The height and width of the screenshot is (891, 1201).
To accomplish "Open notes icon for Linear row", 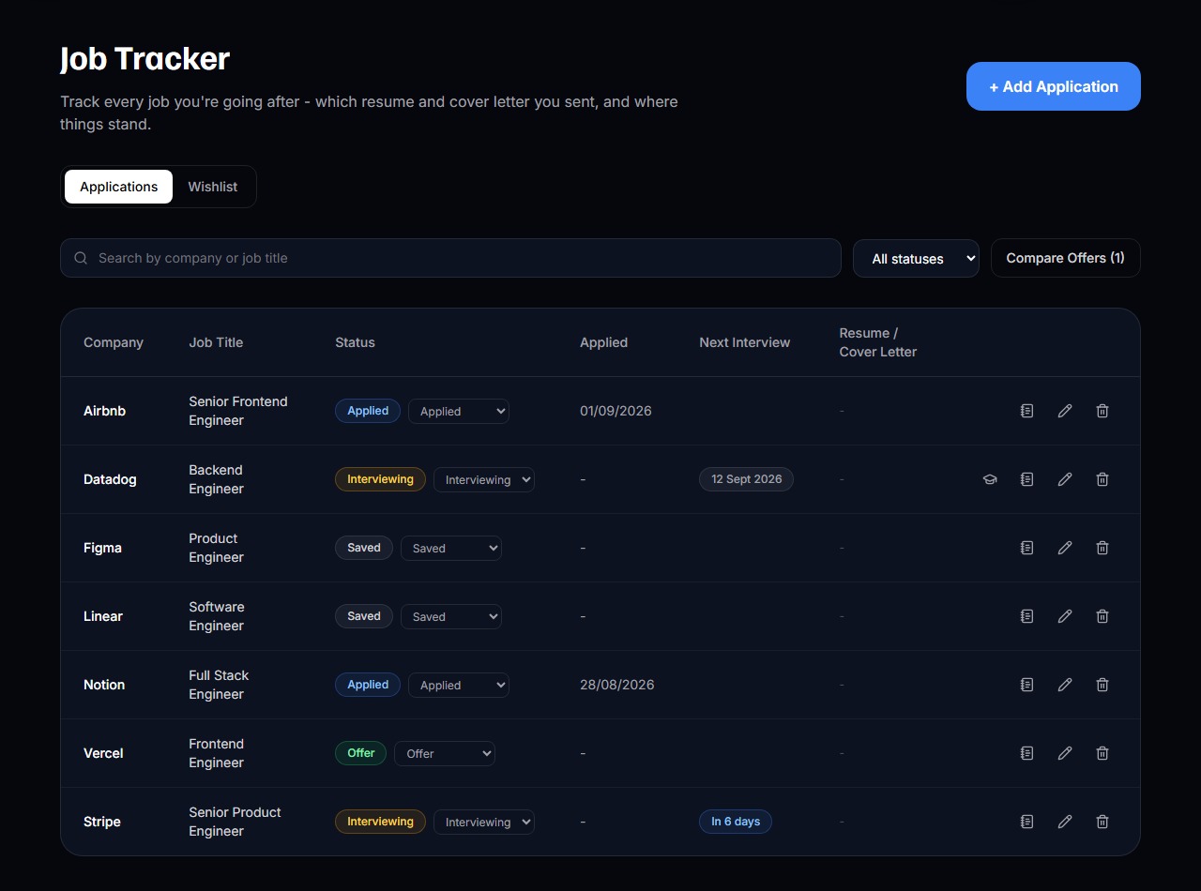I will coord(1027,616).
